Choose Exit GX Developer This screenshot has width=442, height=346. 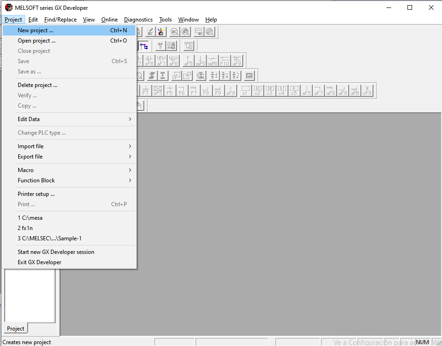pyautogui.click(x=69, y=262)
